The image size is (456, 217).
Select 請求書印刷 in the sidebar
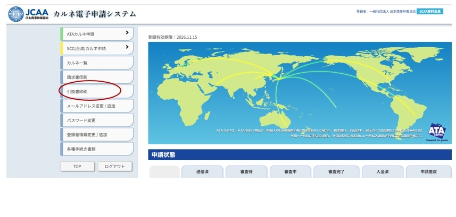[x=96, y=77]
